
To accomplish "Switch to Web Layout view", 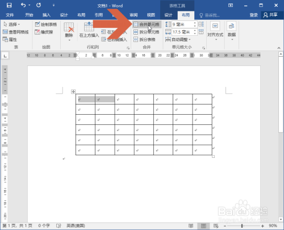I will [x=216, y=225].
